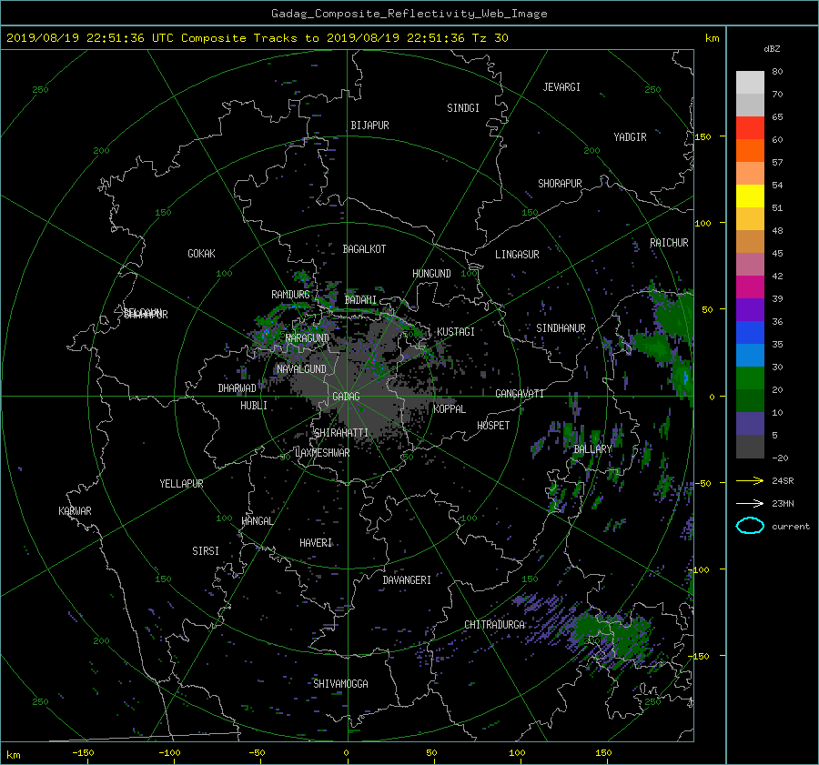
Task: Click the orange 60 dBZ color swatch
Action: [x=750, y=150]
